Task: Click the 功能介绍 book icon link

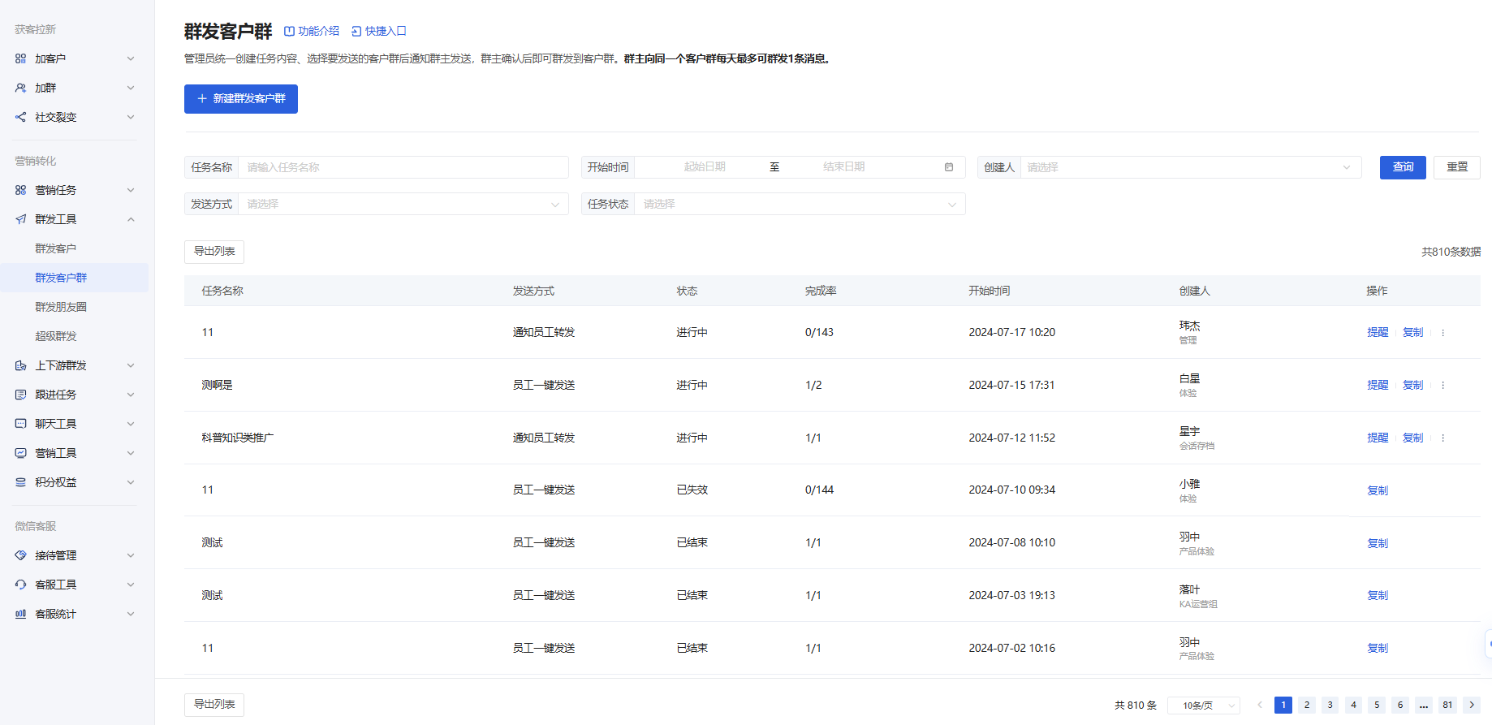Action: click(x=312, y=31)
